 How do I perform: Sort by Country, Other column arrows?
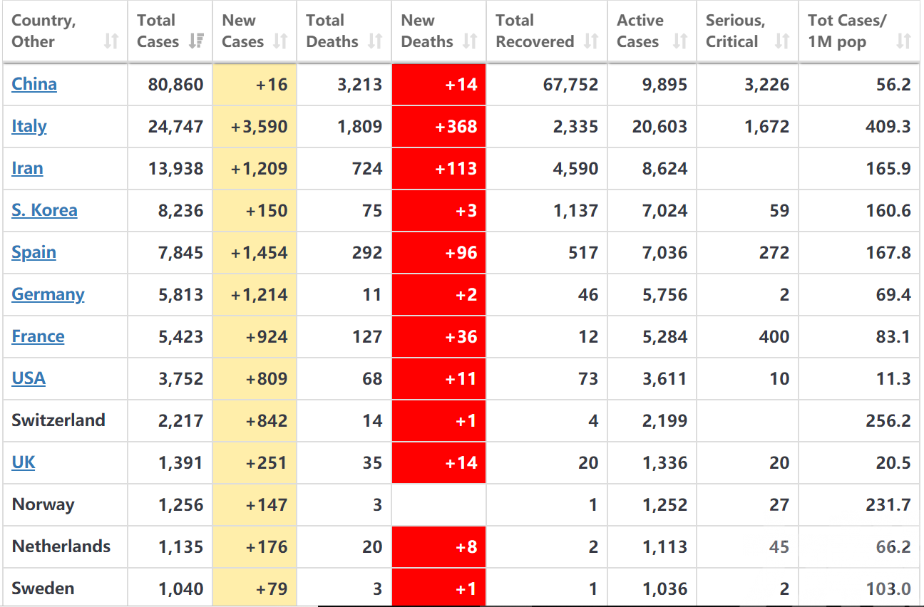111,41
